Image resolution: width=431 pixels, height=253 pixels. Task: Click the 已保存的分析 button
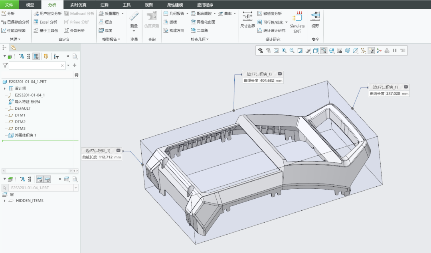16,22
